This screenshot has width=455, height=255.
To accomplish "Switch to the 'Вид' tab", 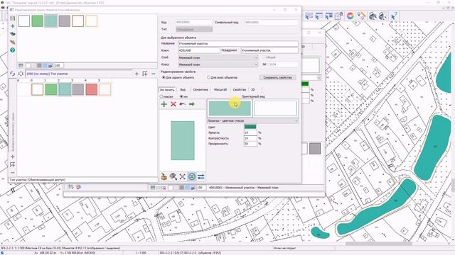I will pyautogui.click(x=183, y=90).
